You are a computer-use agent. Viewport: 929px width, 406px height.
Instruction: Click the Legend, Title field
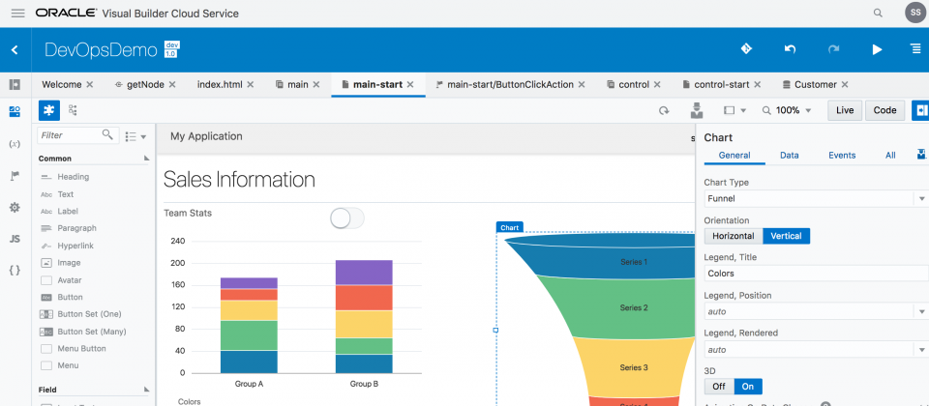pos(816,274)
